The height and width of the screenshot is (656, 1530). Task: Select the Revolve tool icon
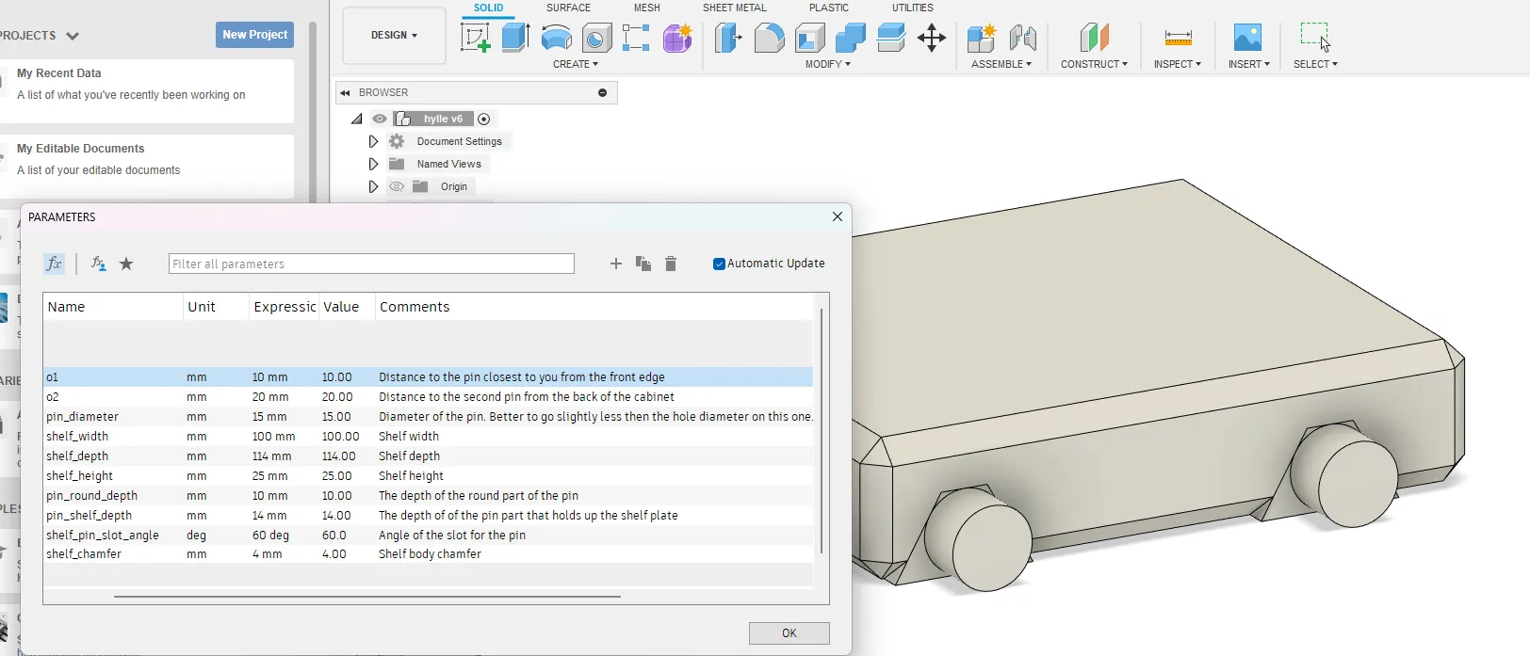tap(556, 38)
